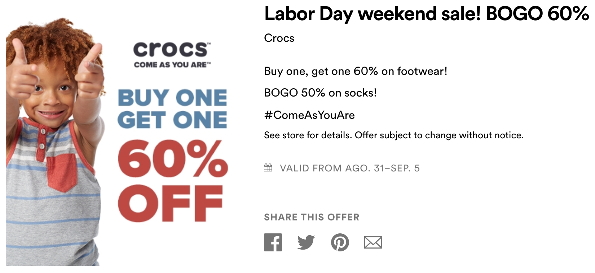Click the red "OFF" text in banner
595x273 pixels.
(x=170, y=203)
